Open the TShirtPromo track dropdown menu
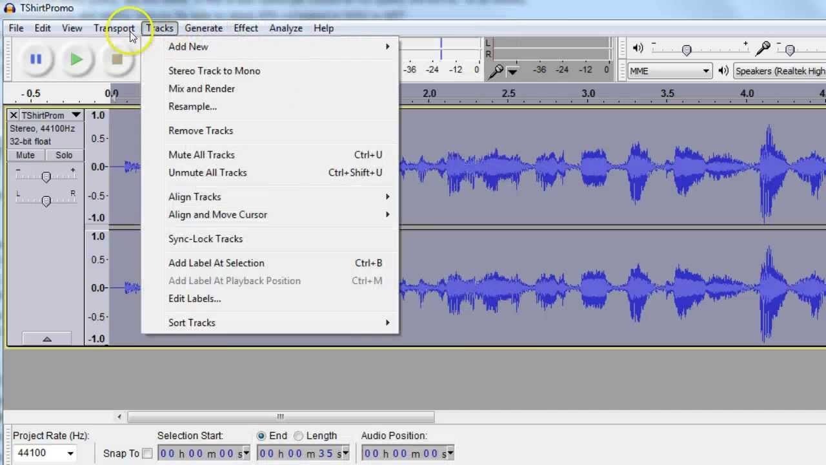826x465 pixels. click(76, 115)
